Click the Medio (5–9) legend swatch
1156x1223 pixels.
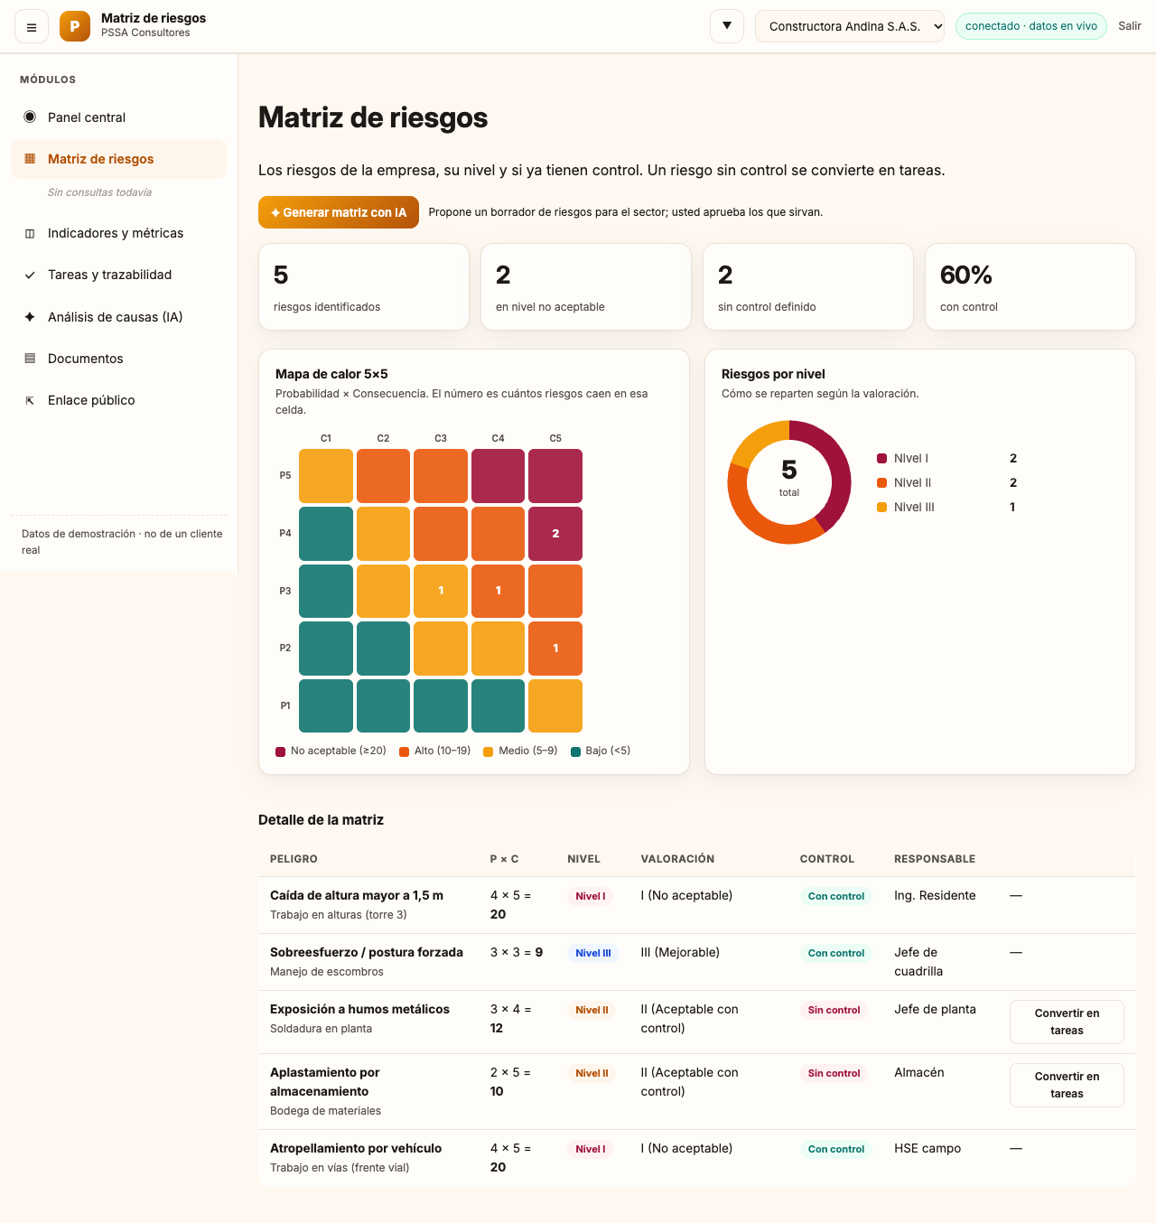click(489, 752)
